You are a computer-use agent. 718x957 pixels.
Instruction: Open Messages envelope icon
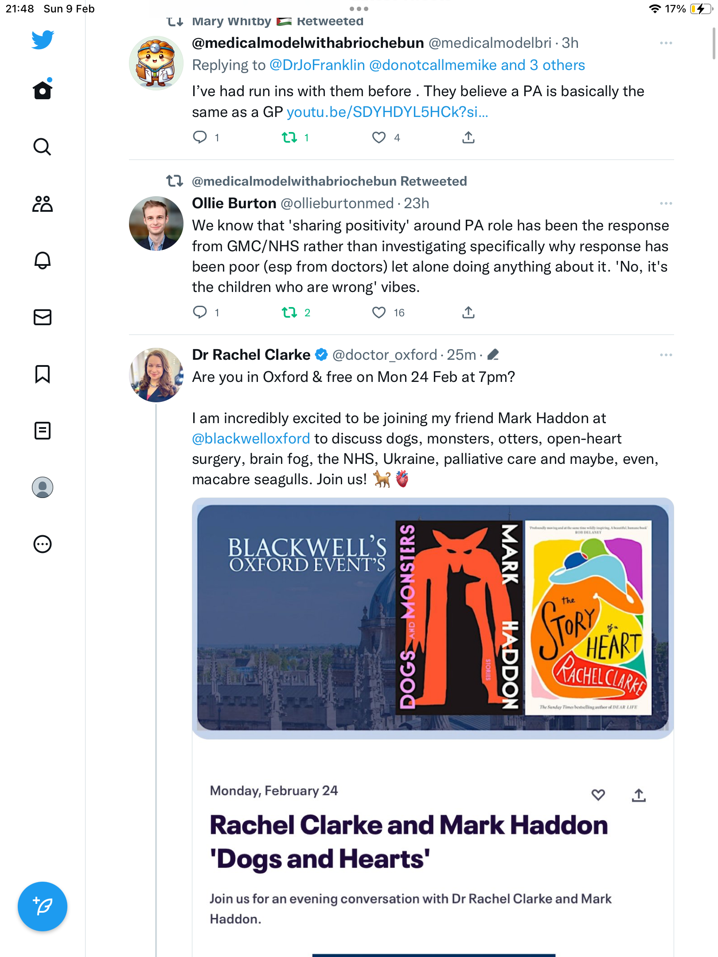click(43, 317)
